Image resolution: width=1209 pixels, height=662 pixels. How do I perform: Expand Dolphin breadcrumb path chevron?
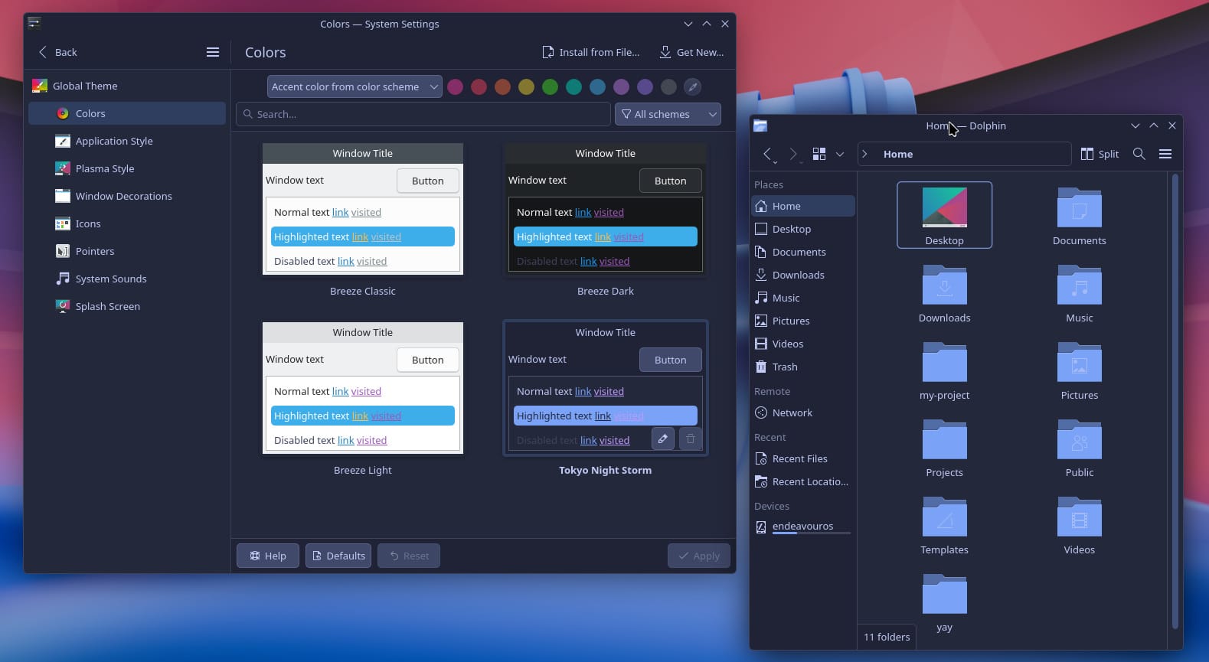pyautogui.click(x=865, y=154)
